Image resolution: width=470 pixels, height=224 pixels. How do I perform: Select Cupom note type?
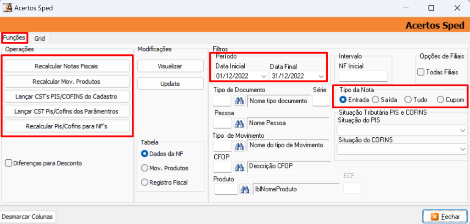(x=440, y=100)
